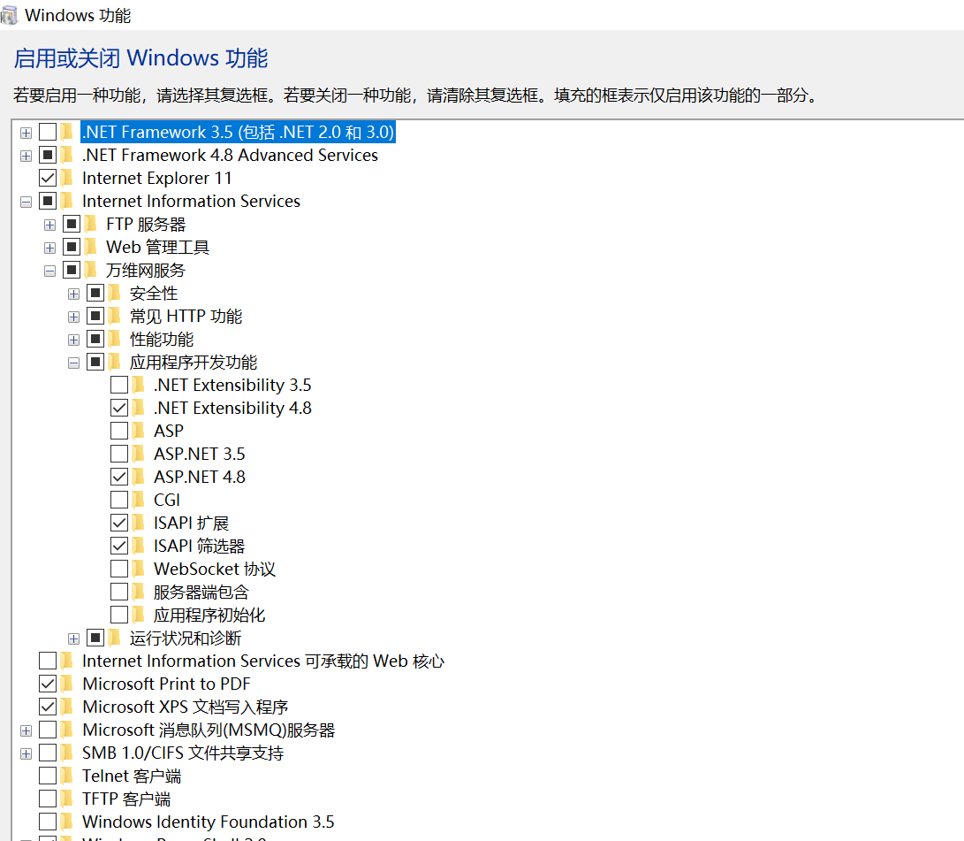The height and width of the screenshot is (841, 964).
Task: Check .NET Extensibility 3.5 box
Action: tap(119, 385)
